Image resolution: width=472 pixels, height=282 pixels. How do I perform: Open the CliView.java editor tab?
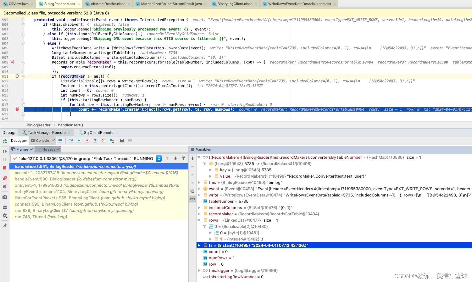click(19, 4)
